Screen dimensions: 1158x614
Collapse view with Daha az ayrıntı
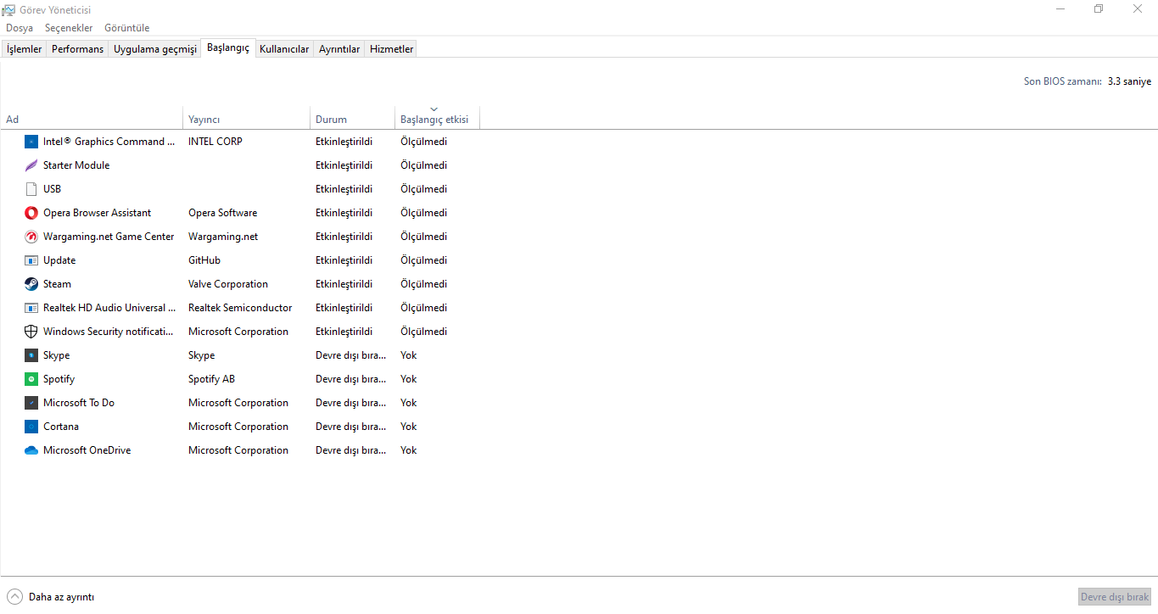[51, 597]
